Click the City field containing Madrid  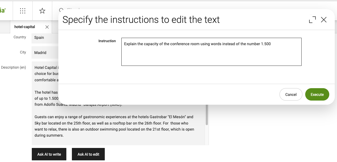tap(45, 53)
